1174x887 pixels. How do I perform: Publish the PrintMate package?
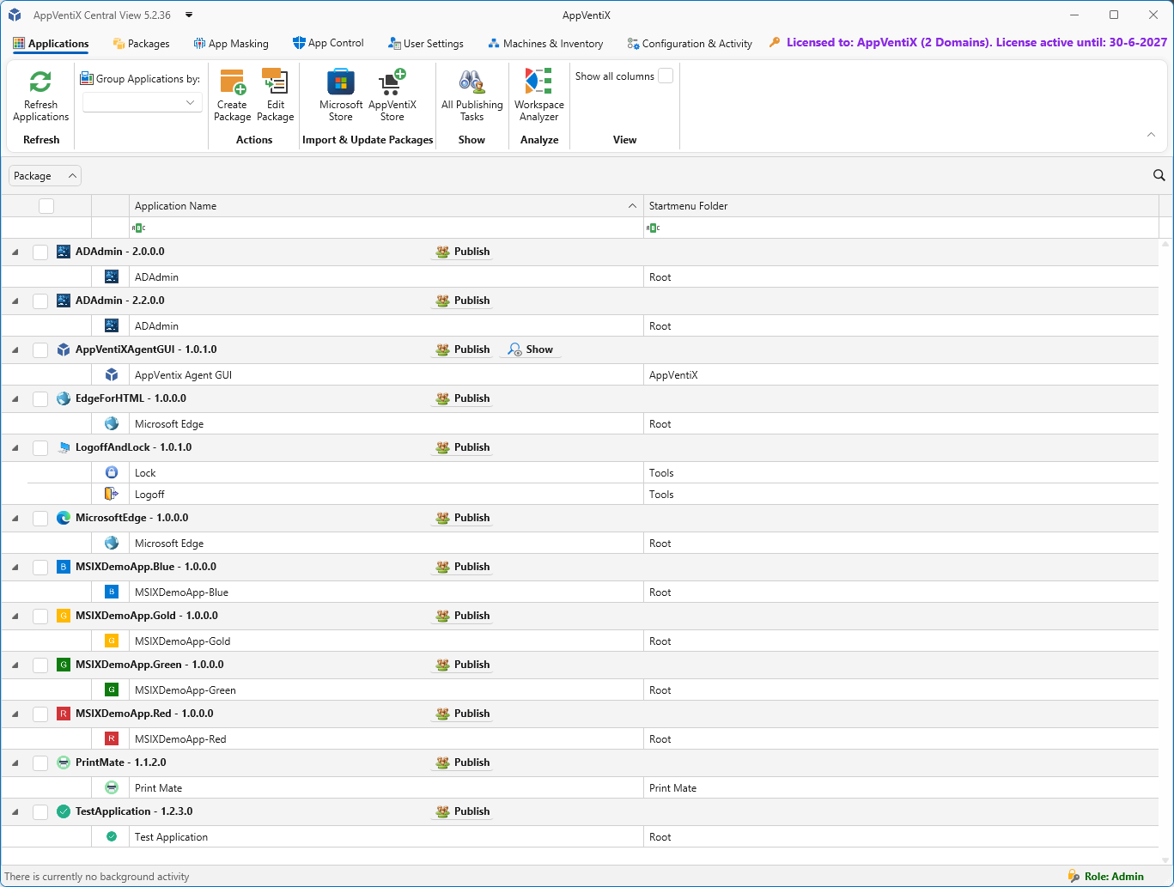pyautogui.click(x=462, y=762)
